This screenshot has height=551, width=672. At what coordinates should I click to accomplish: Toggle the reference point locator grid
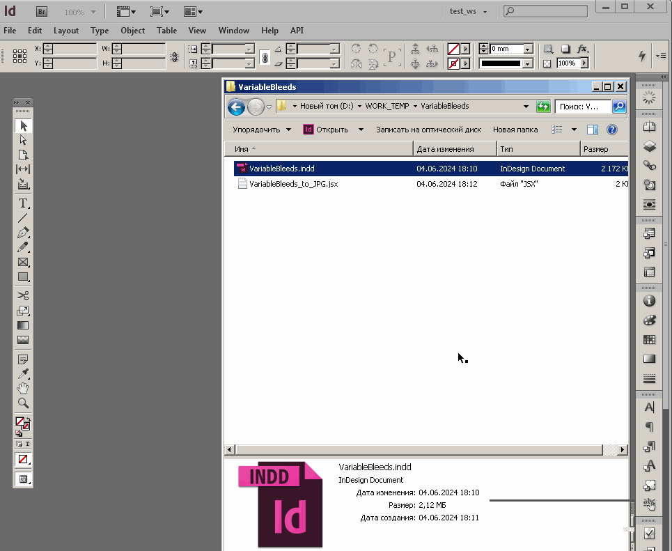pos(19,56)
